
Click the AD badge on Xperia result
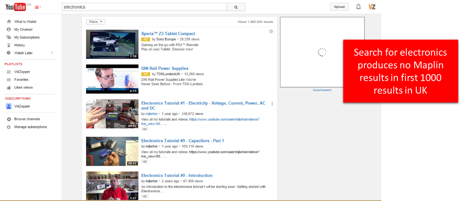[146, 39]
